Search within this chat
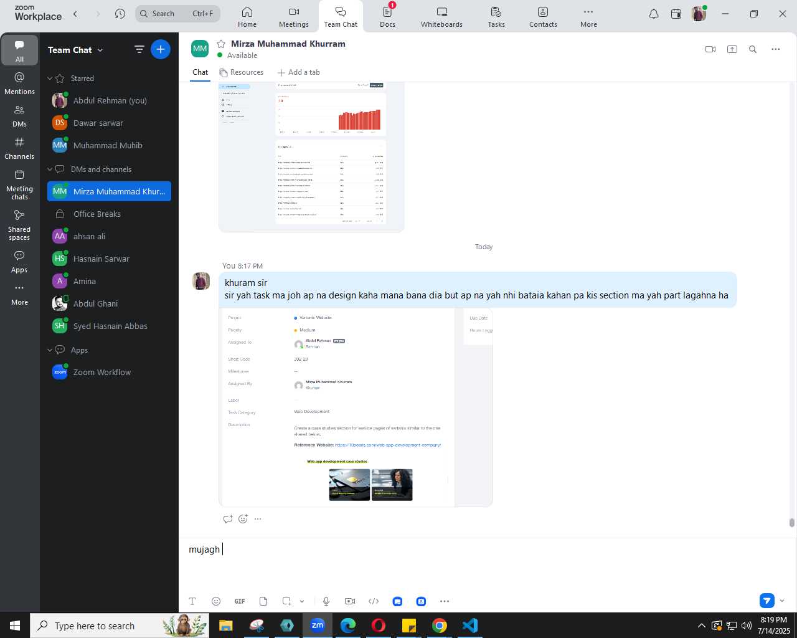 pyautogui.click(x=753, y=49)
